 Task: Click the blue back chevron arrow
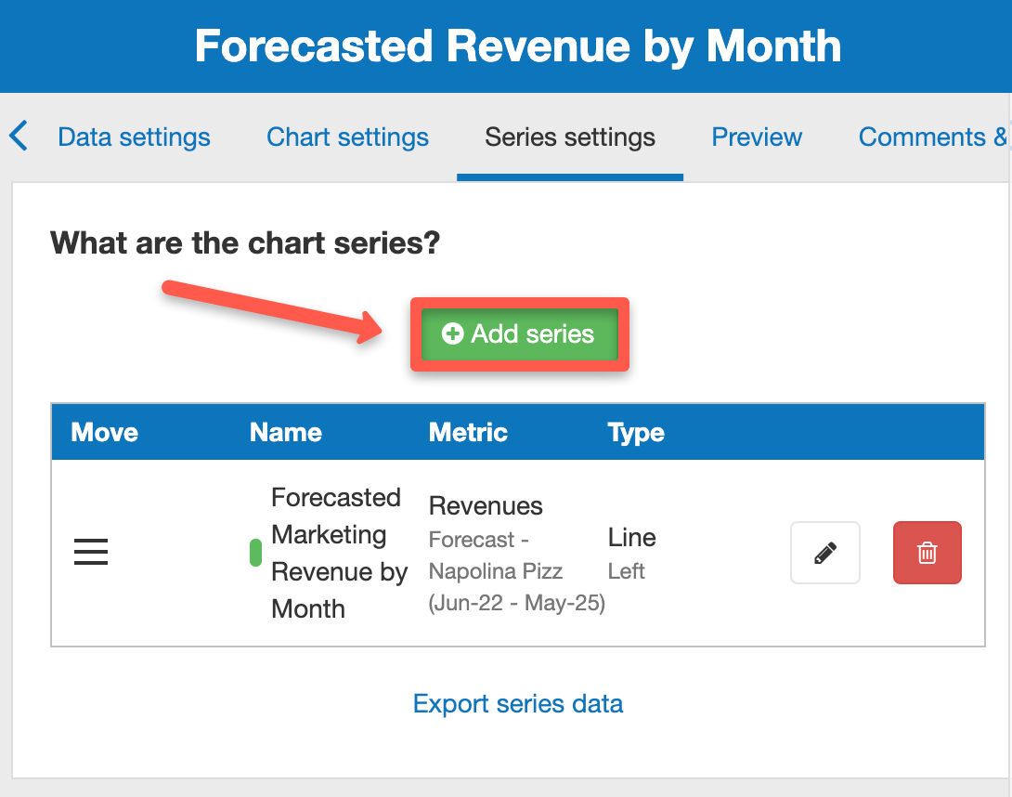pyautogui.click(x=19, y=136)
